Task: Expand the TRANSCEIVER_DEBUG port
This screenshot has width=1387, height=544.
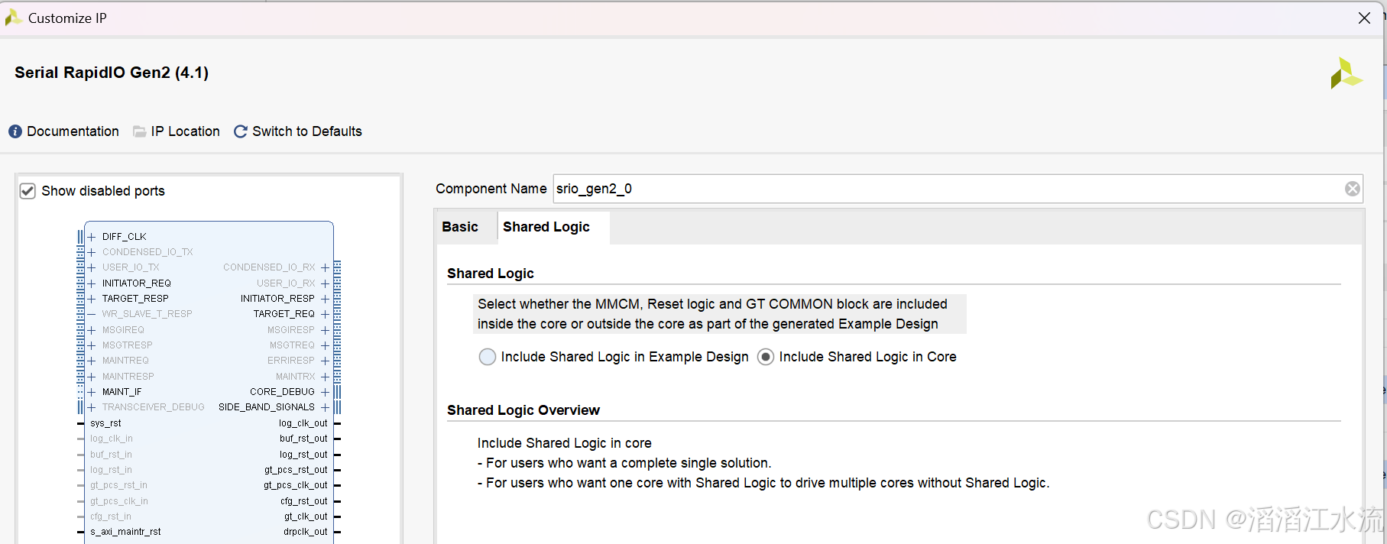Action: tap(92, 407)
